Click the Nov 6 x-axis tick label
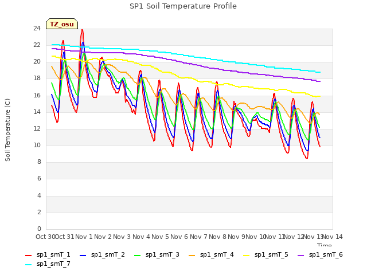This screenshot has width=367, height=275. click(x=179, y=237)
